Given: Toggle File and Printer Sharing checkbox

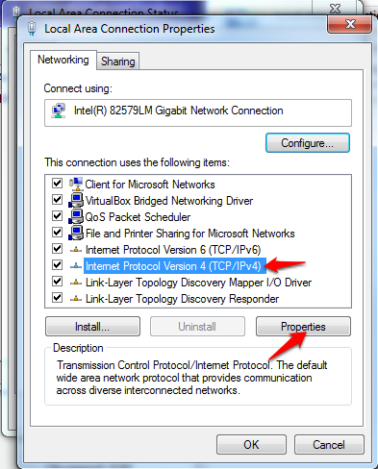Looking at the screenshot, I should coord(57,233).
